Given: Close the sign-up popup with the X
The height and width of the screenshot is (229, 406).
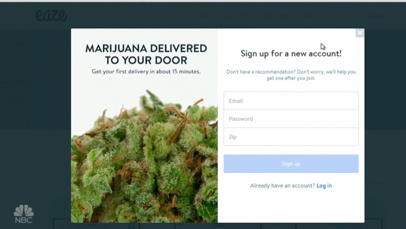Looking at the screenshot, I should click(x=360, y=33).
